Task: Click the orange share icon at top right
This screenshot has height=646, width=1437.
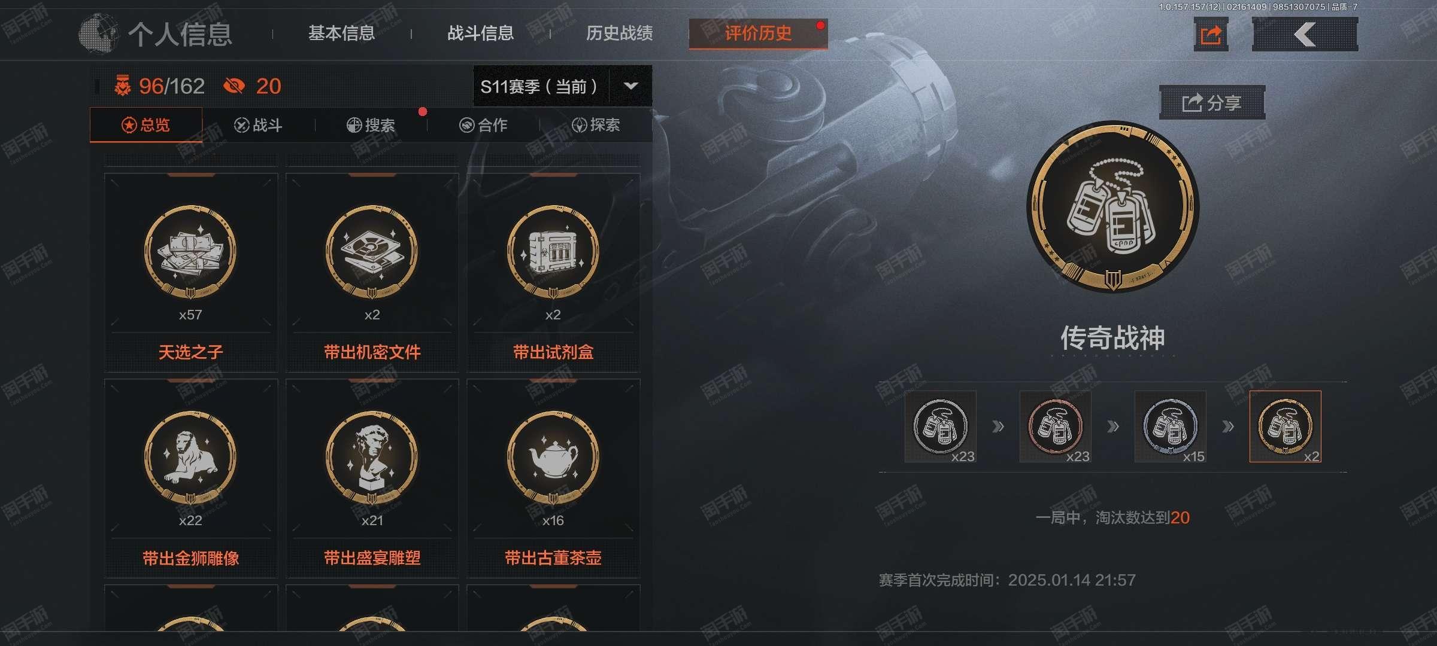Action: point(1211,35)
